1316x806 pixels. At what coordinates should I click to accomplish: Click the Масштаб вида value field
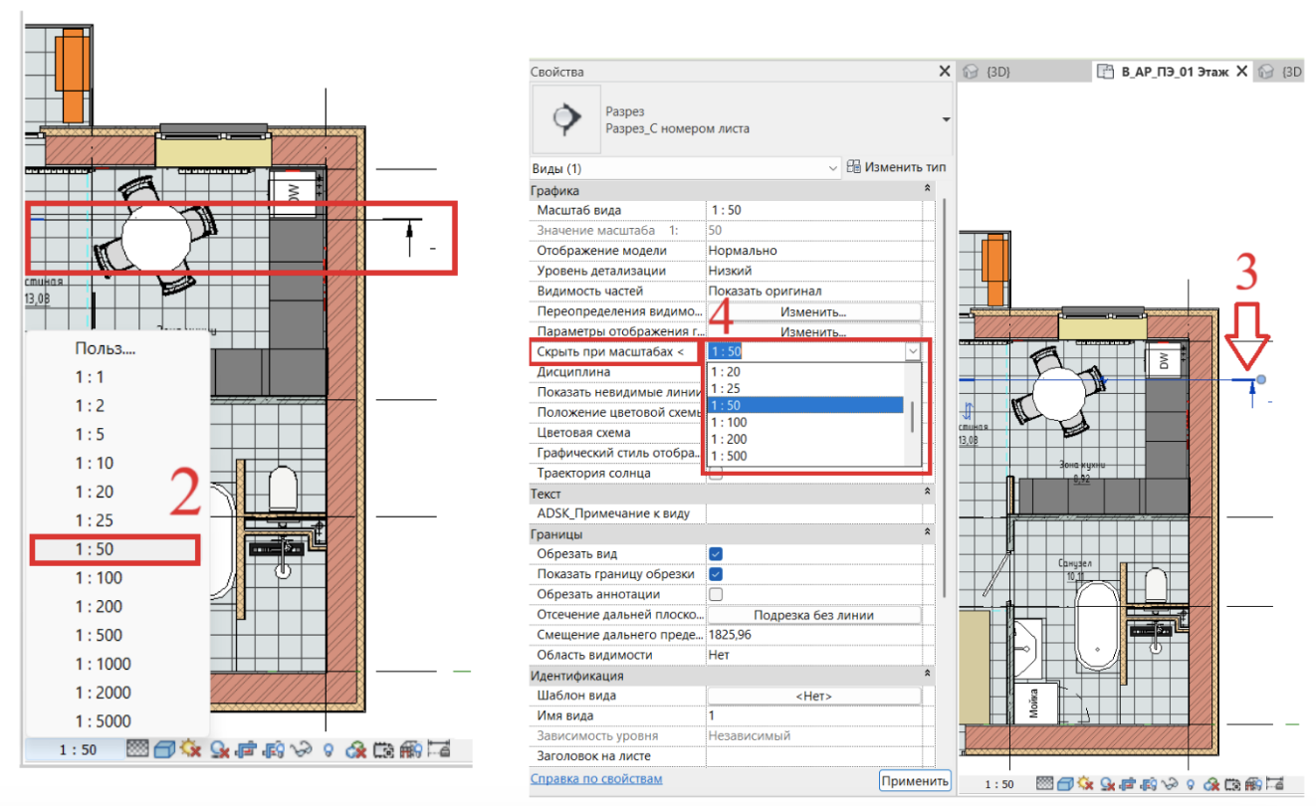813,210
